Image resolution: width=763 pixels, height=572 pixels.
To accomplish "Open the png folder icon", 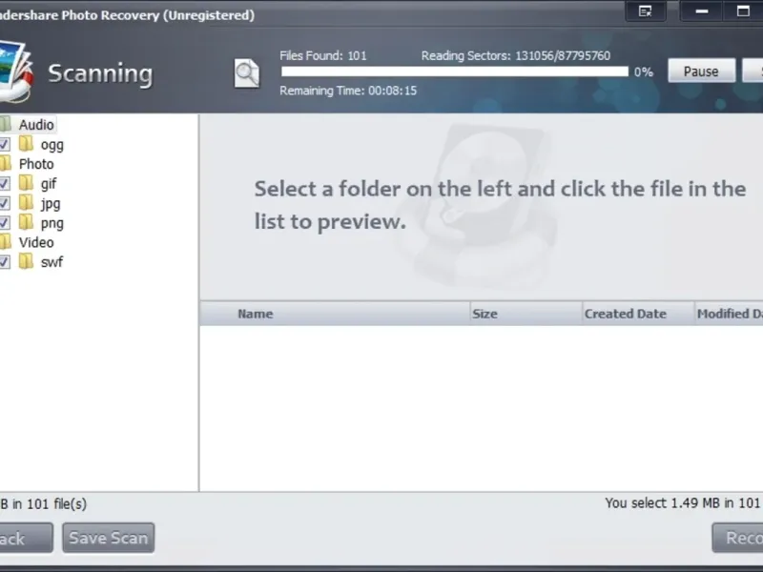I will (27, 222).
